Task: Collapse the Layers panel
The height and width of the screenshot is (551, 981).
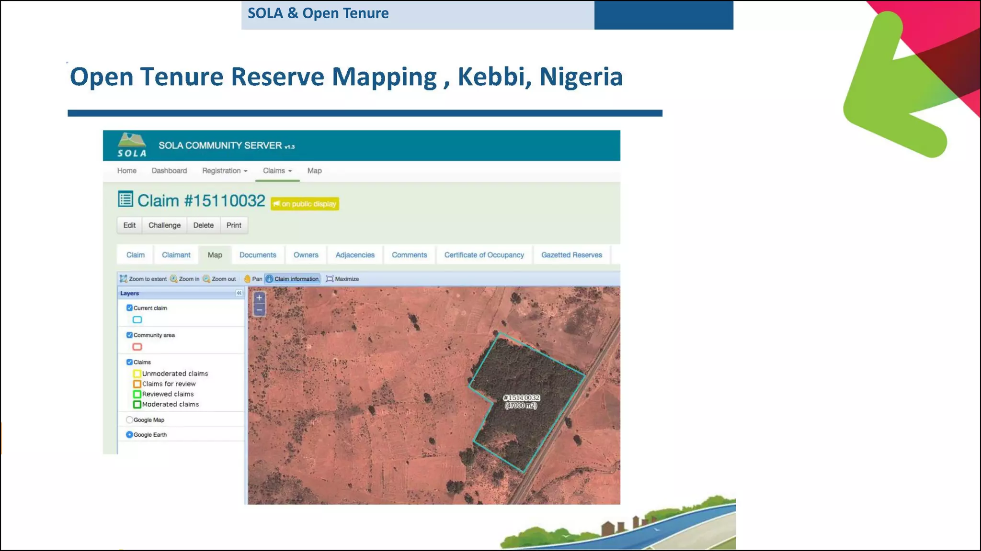Action: pos(239,293)
